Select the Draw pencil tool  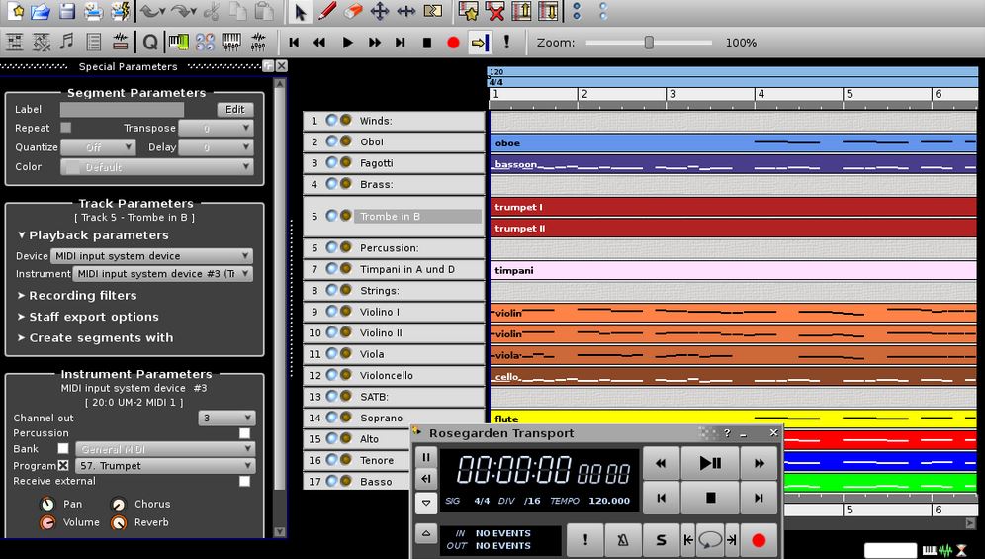326,11
